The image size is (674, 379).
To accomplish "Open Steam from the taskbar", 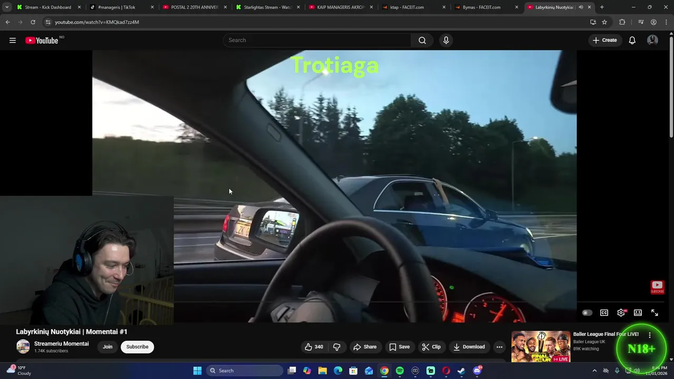I will pyautogui.click(x=461, y=371).
